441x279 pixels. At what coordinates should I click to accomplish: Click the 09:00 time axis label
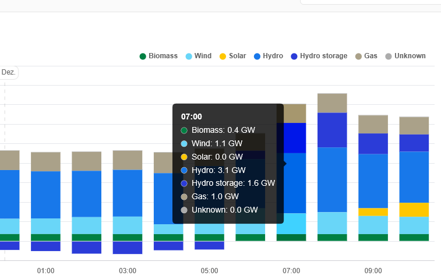[x=373, y=271]
